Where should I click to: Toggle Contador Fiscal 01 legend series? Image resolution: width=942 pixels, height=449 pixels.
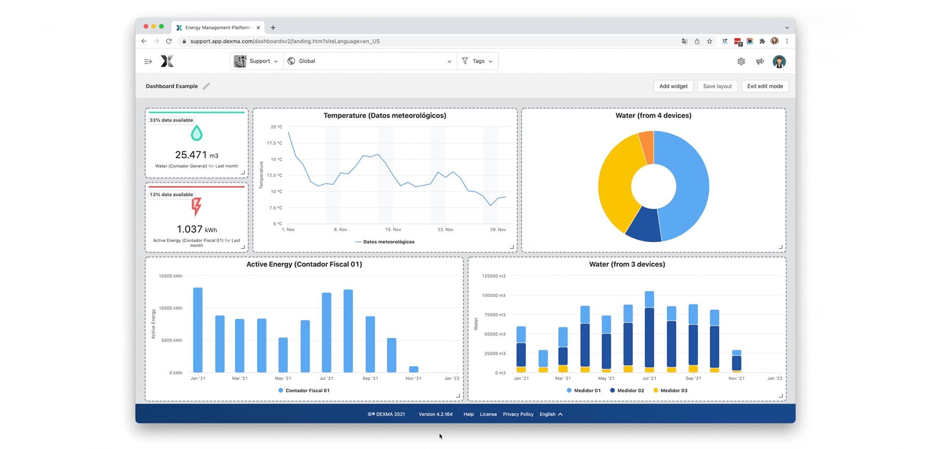(304, 391)
